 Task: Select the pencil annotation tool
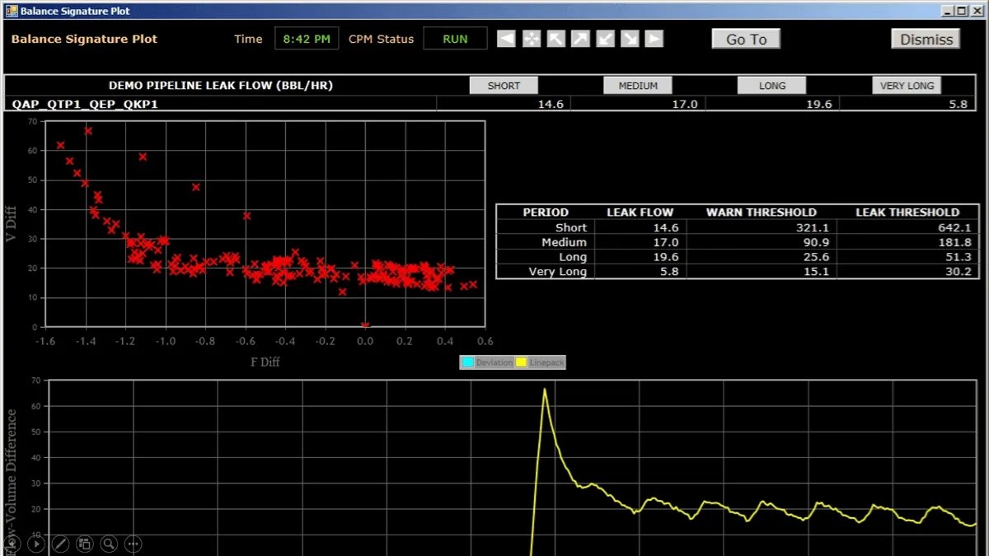click(x=60, y=544)
